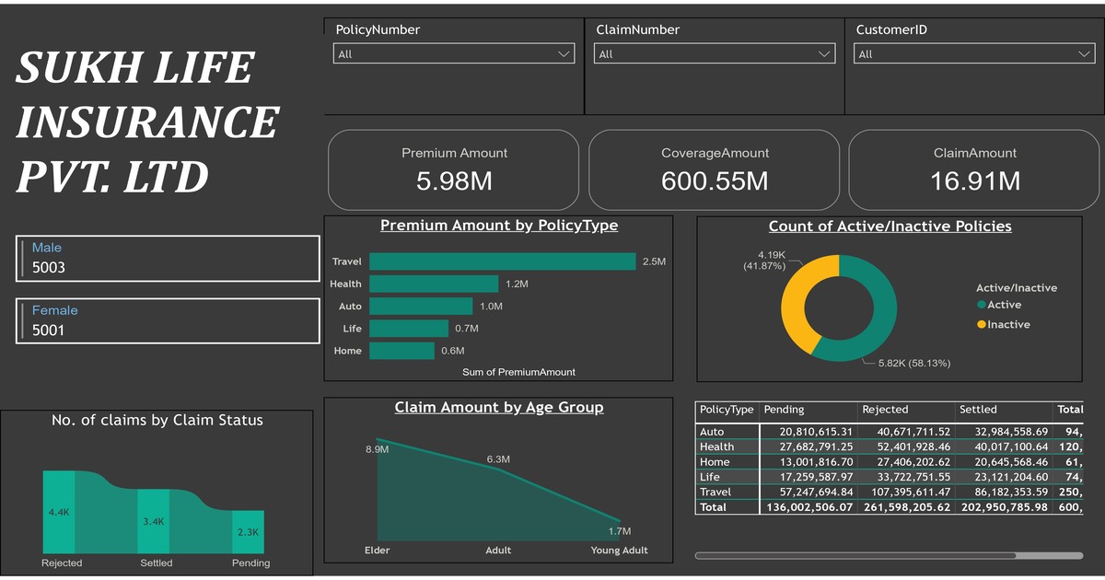Screen dimensions: 1105x580
Task: Open the CustomerID filter dropdown
Action: click(x=974, y=54)
